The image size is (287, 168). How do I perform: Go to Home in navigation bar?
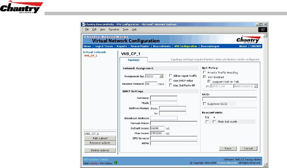[x=87, y=46]
